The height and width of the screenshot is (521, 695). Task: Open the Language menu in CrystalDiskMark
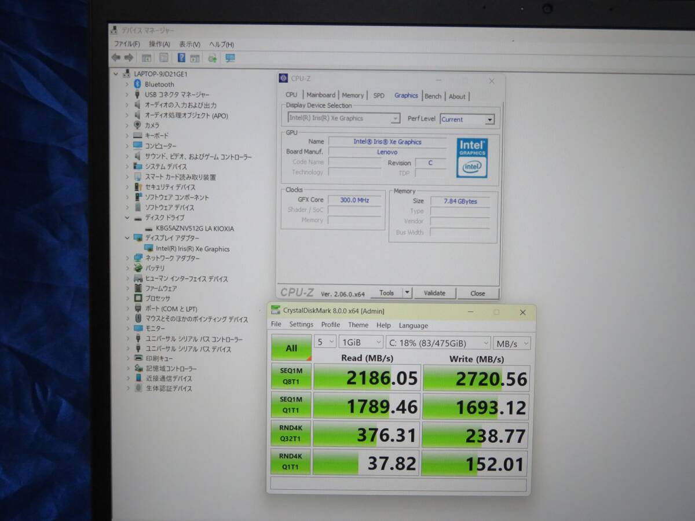coord(414,326)
